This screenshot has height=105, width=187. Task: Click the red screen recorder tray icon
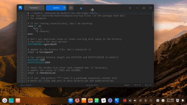125,100
